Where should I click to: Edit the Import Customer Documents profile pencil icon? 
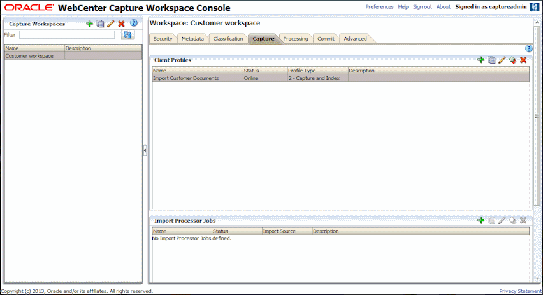[x=502, y=60]
